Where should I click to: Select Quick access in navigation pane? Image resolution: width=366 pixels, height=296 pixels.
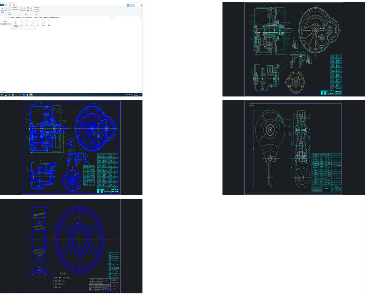pyautogui.click(x=5, y=21)
